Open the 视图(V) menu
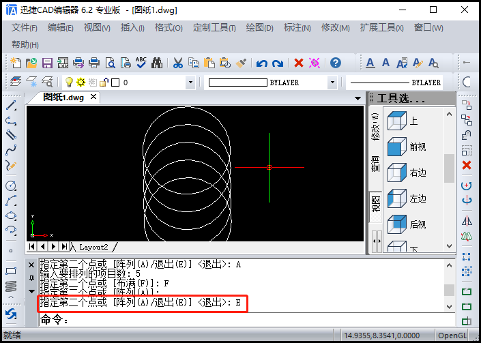Screen dimensions: 481x343 coord(97,28)
